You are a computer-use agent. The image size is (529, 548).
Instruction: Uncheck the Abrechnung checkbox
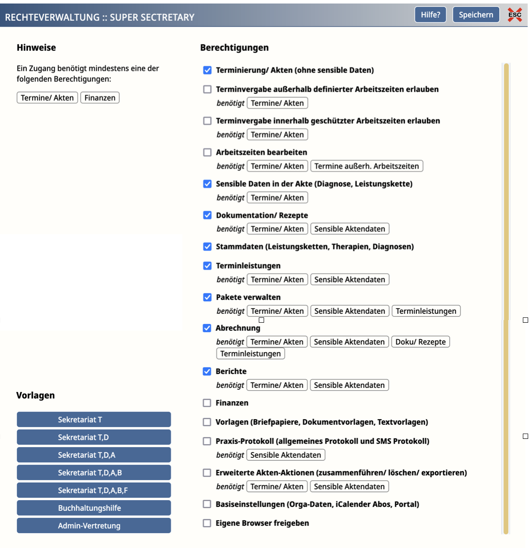207,328
